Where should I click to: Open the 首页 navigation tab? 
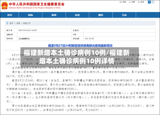click(x=10, y=15)
